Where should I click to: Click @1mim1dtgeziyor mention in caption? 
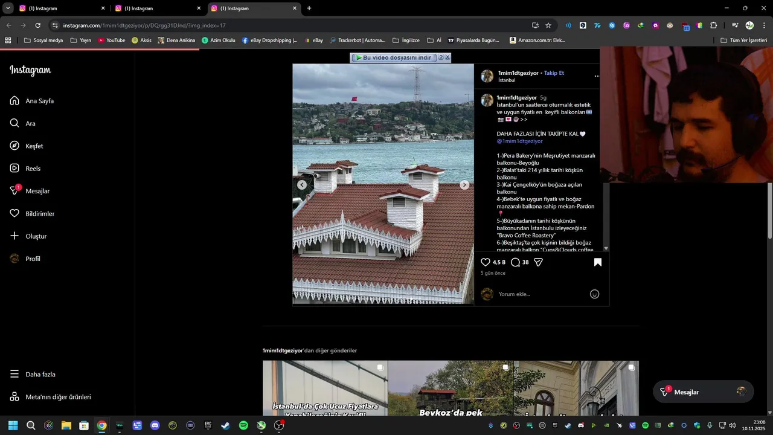pos(520,141)
